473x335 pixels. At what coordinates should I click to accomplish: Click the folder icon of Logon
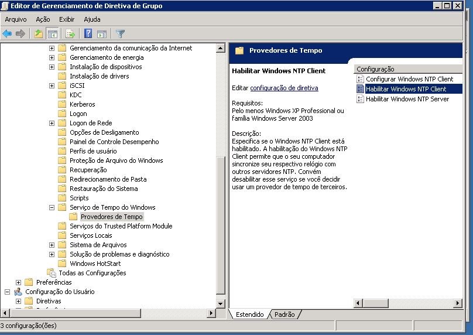[x=62, y=114]
